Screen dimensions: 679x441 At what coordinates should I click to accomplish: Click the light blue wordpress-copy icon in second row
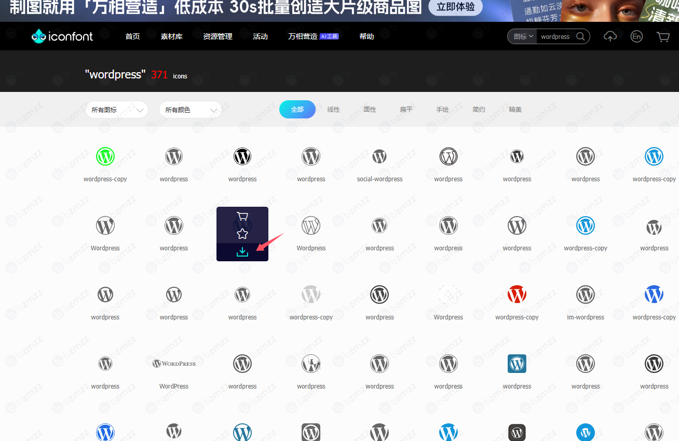(x=586, y=225)
